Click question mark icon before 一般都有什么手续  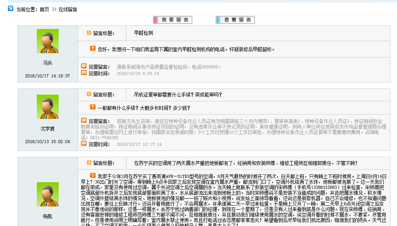93,107
